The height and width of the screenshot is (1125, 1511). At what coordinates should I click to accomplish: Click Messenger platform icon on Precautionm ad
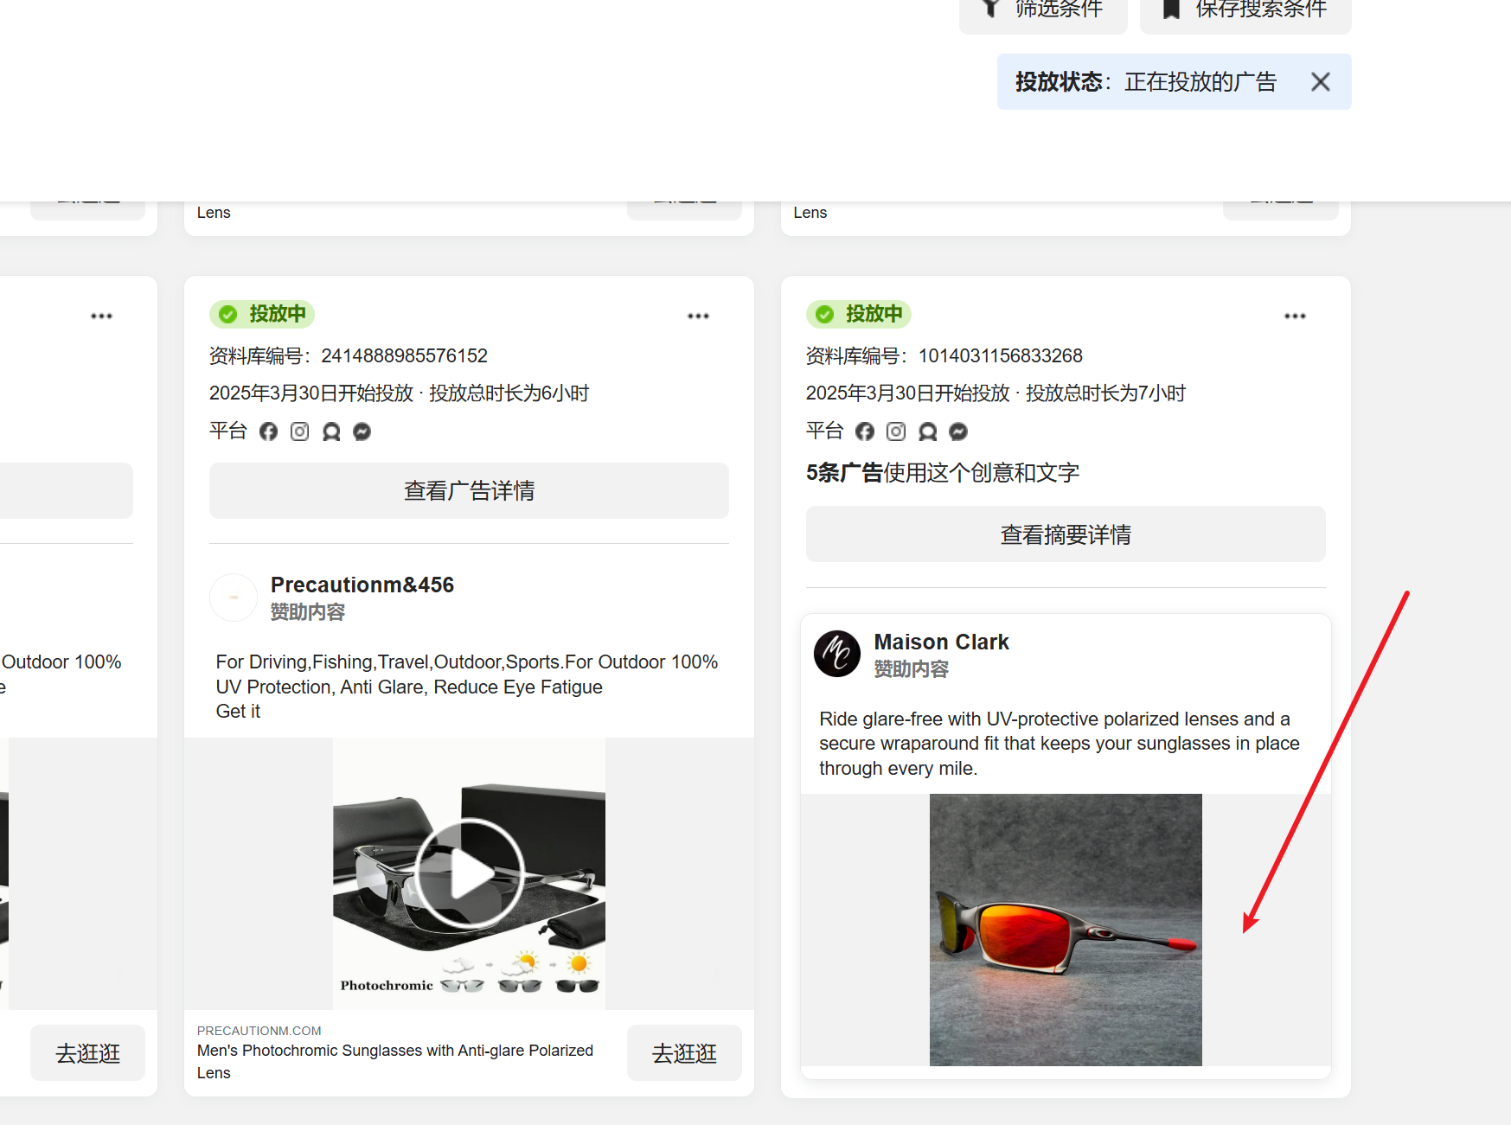(362, 431)
